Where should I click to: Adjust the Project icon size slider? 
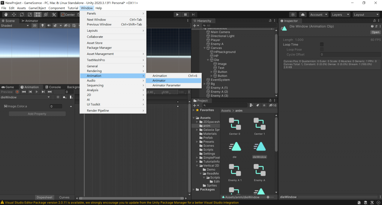[267, 197]
